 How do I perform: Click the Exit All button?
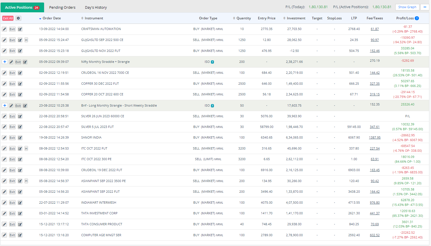[x=8, y=18]
